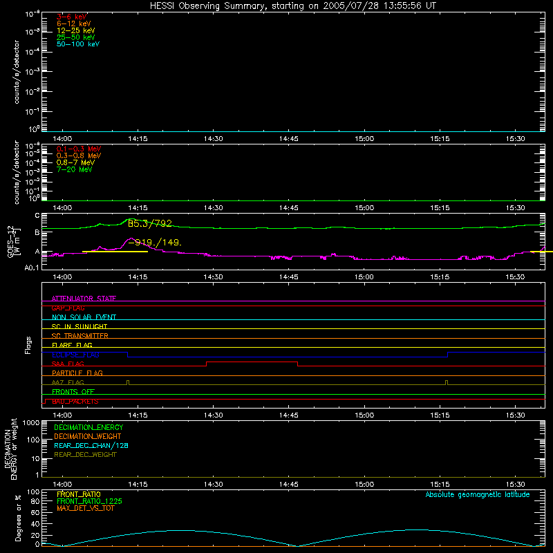Select the AAZ_FLAG label
This screenshot has width=553, height=553.
68,382
